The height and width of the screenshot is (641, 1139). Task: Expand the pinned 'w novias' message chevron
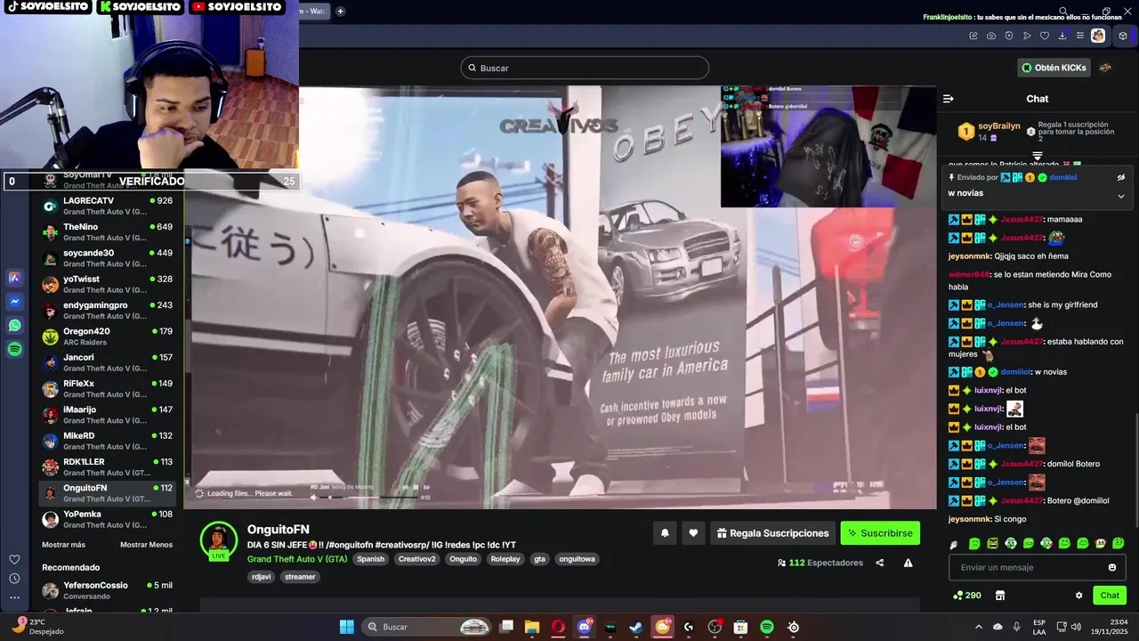[1121, 196]
